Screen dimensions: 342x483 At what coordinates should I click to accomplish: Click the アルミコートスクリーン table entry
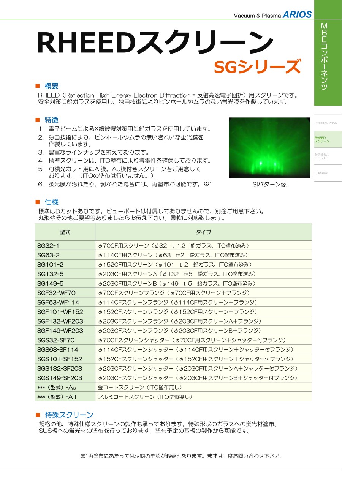(145, 397)
